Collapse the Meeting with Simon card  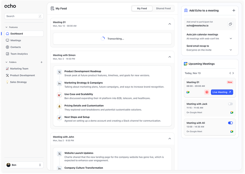pyautogui.click(x=170, y=57)
